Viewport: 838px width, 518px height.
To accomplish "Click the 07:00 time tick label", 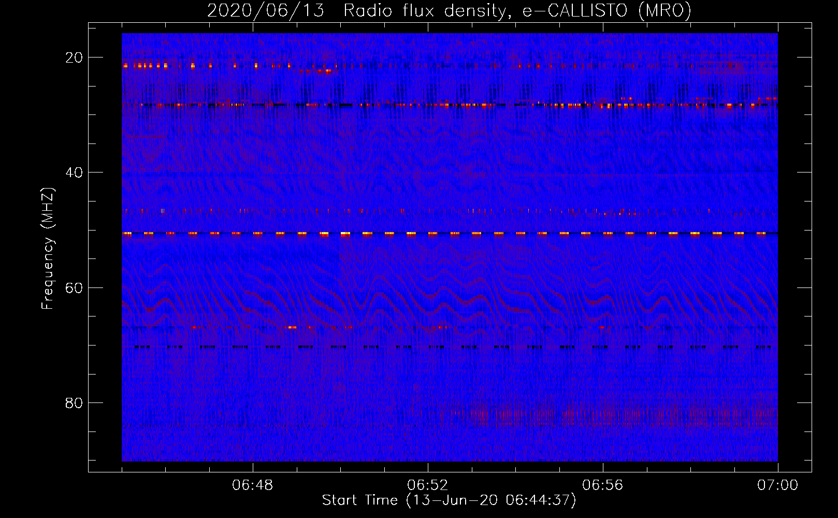I will click(x=777, y=485).
